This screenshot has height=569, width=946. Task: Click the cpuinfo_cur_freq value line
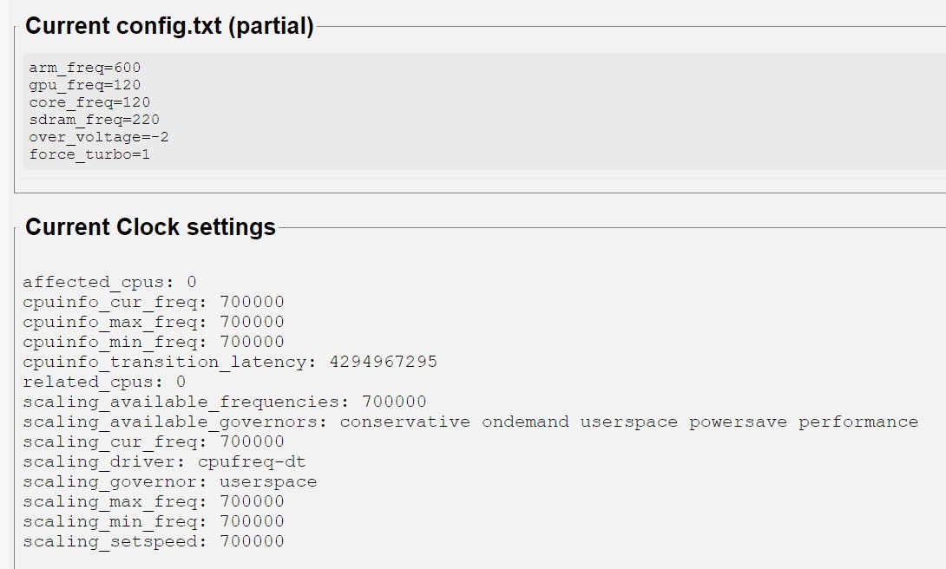point(154,302)
